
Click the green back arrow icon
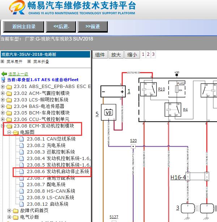(4, 74)
